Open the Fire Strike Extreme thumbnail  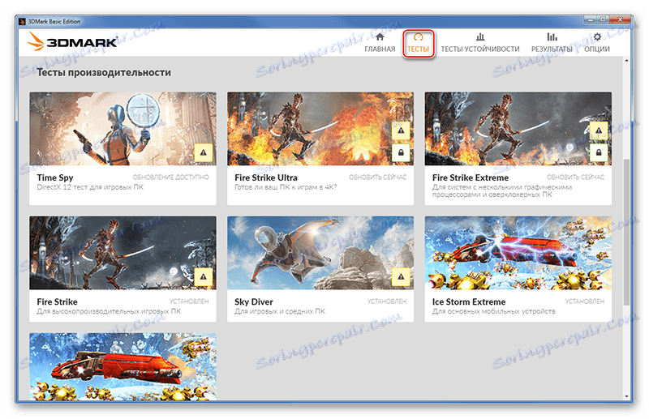(518, 129)
